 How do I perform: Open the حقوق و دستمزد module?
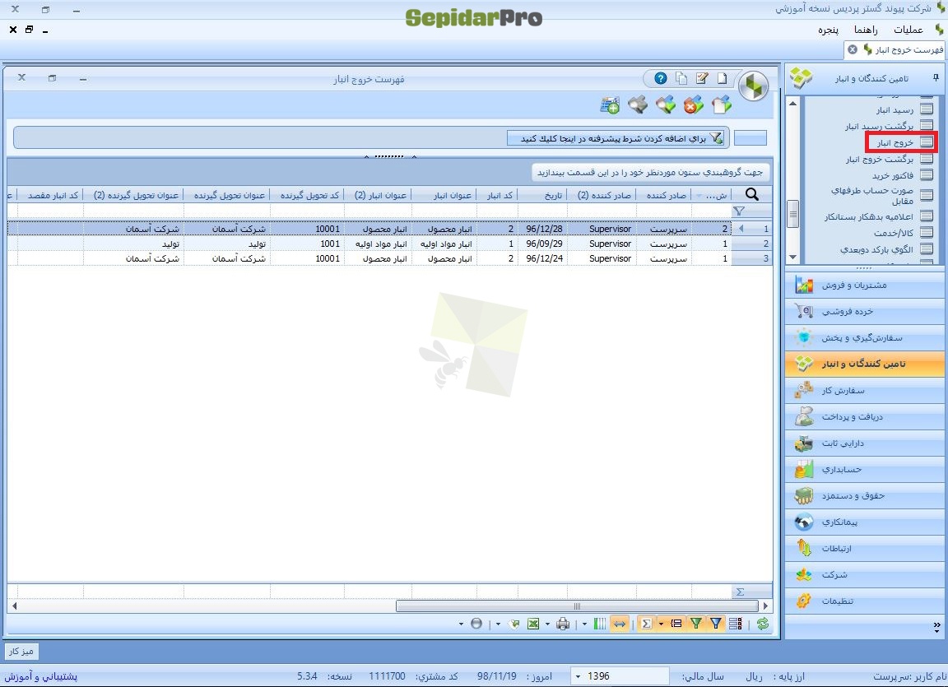pyautogui.click(x=865, y=496)
